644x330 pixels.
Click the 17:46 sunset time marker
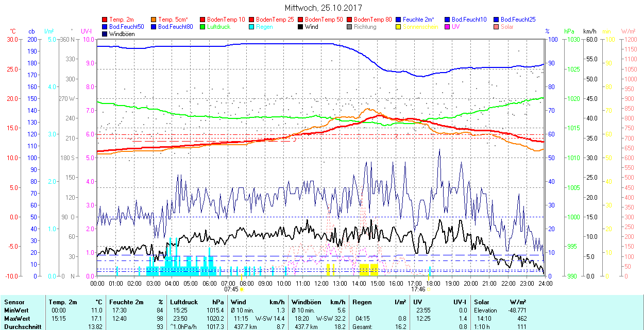pos(418,289)
